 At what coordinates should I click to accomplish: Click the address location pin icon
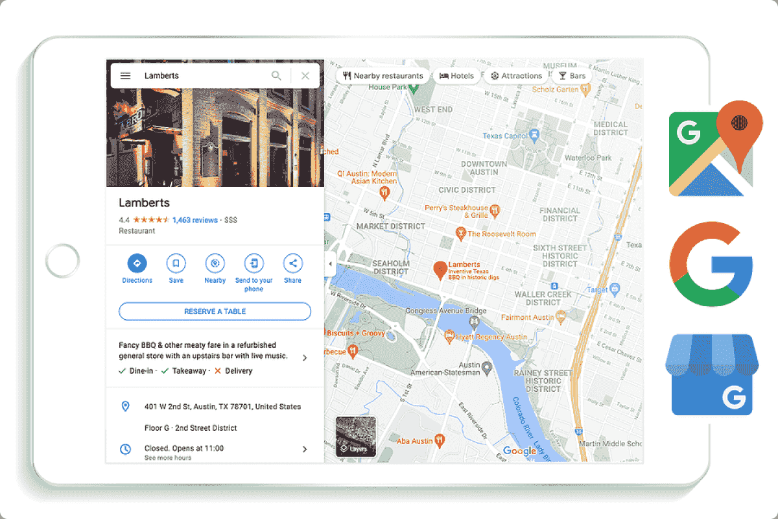(126, 407)
